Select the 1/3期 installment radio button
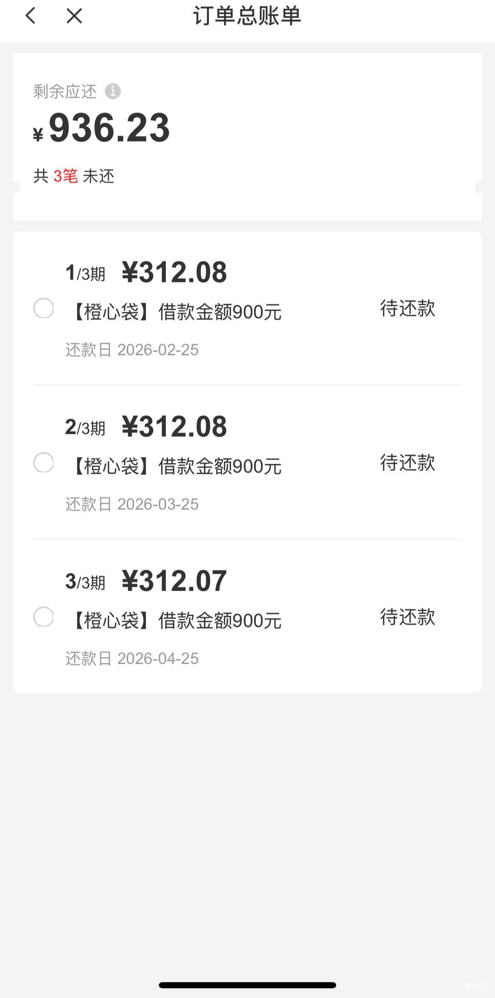Image resolution: width=495 pixels, height=998 pixels. coord(44,308)
